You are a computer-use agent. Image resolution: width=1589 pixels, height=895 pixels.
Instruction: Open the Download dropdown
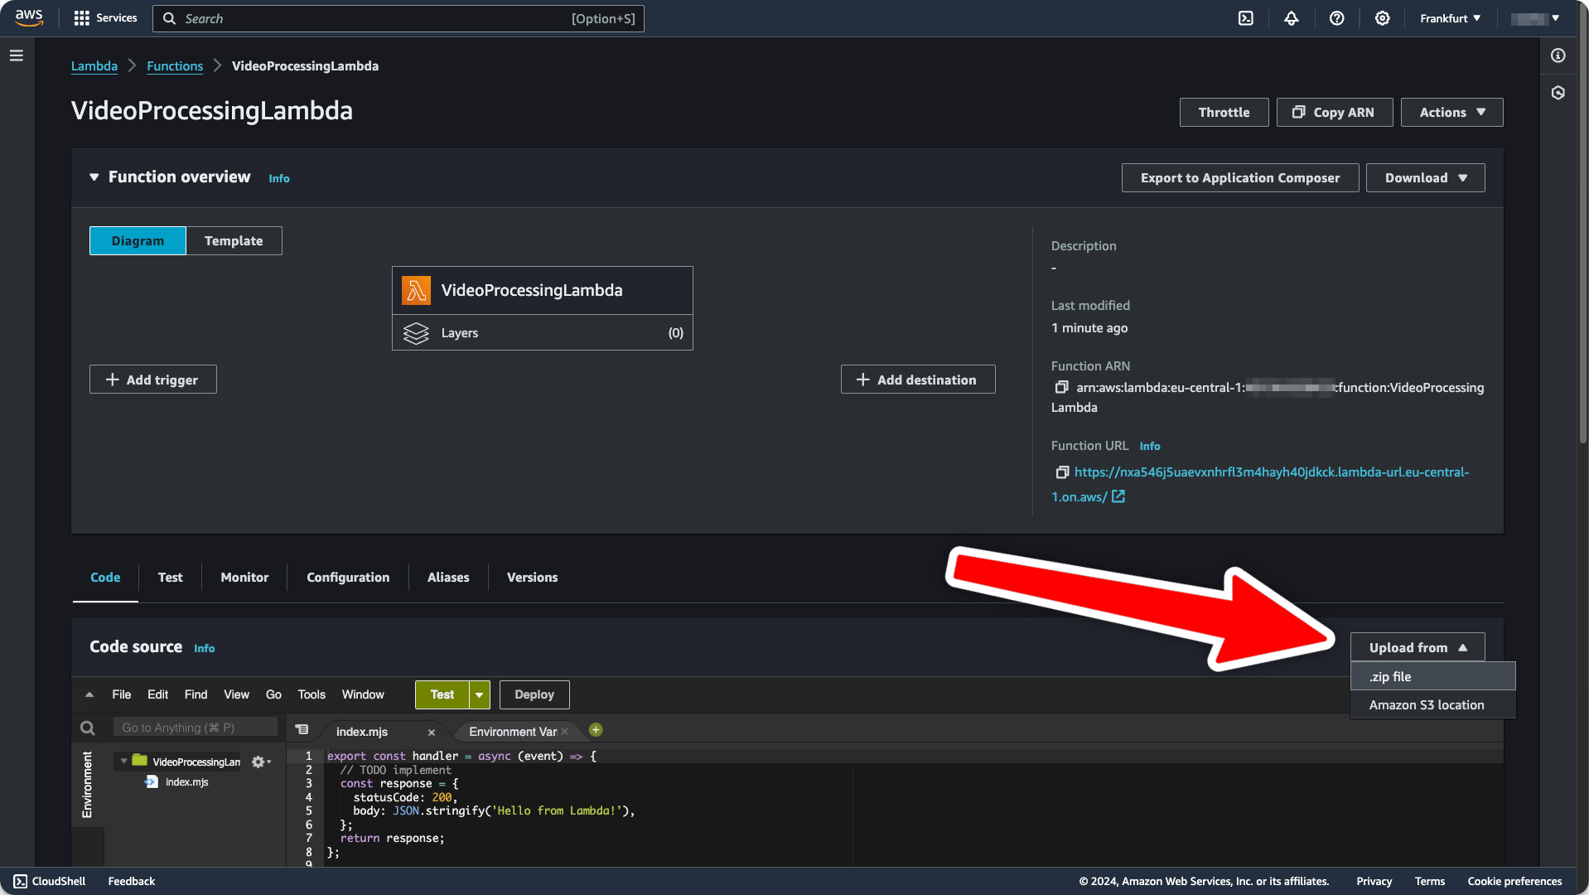pyautogui.click(x=1425, y=178)
